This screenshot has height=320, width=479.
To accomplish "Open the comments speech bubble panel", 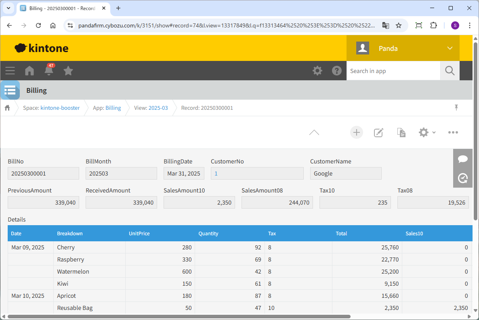I will (x=462, y=159).
